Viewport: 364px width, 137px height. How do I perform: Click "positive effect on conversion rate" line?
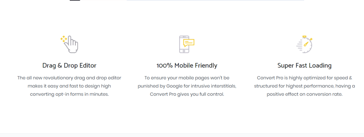point(304,94)
